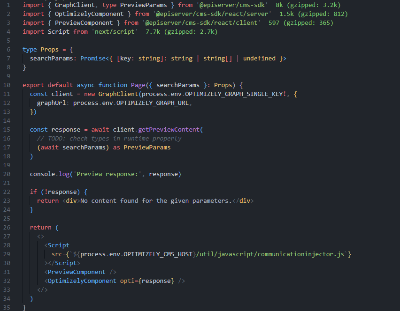This screenshot has height=311, width=400.
Task: Click 'console' on line 20
Action: coord(42,174)
